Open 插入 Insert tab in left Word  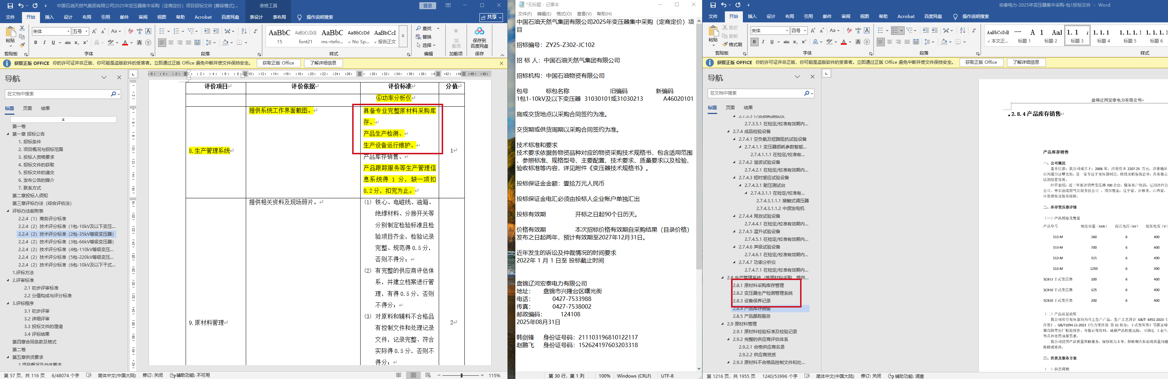tap(50, 17)
